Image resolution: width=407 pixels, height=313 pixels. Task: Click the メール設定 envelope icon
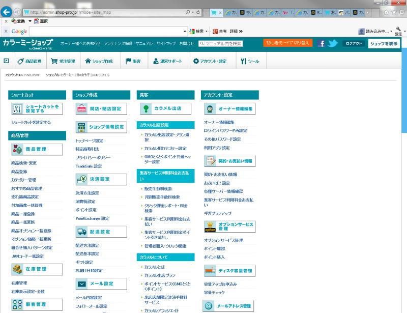pyautogui.click(x=82, y=283)
